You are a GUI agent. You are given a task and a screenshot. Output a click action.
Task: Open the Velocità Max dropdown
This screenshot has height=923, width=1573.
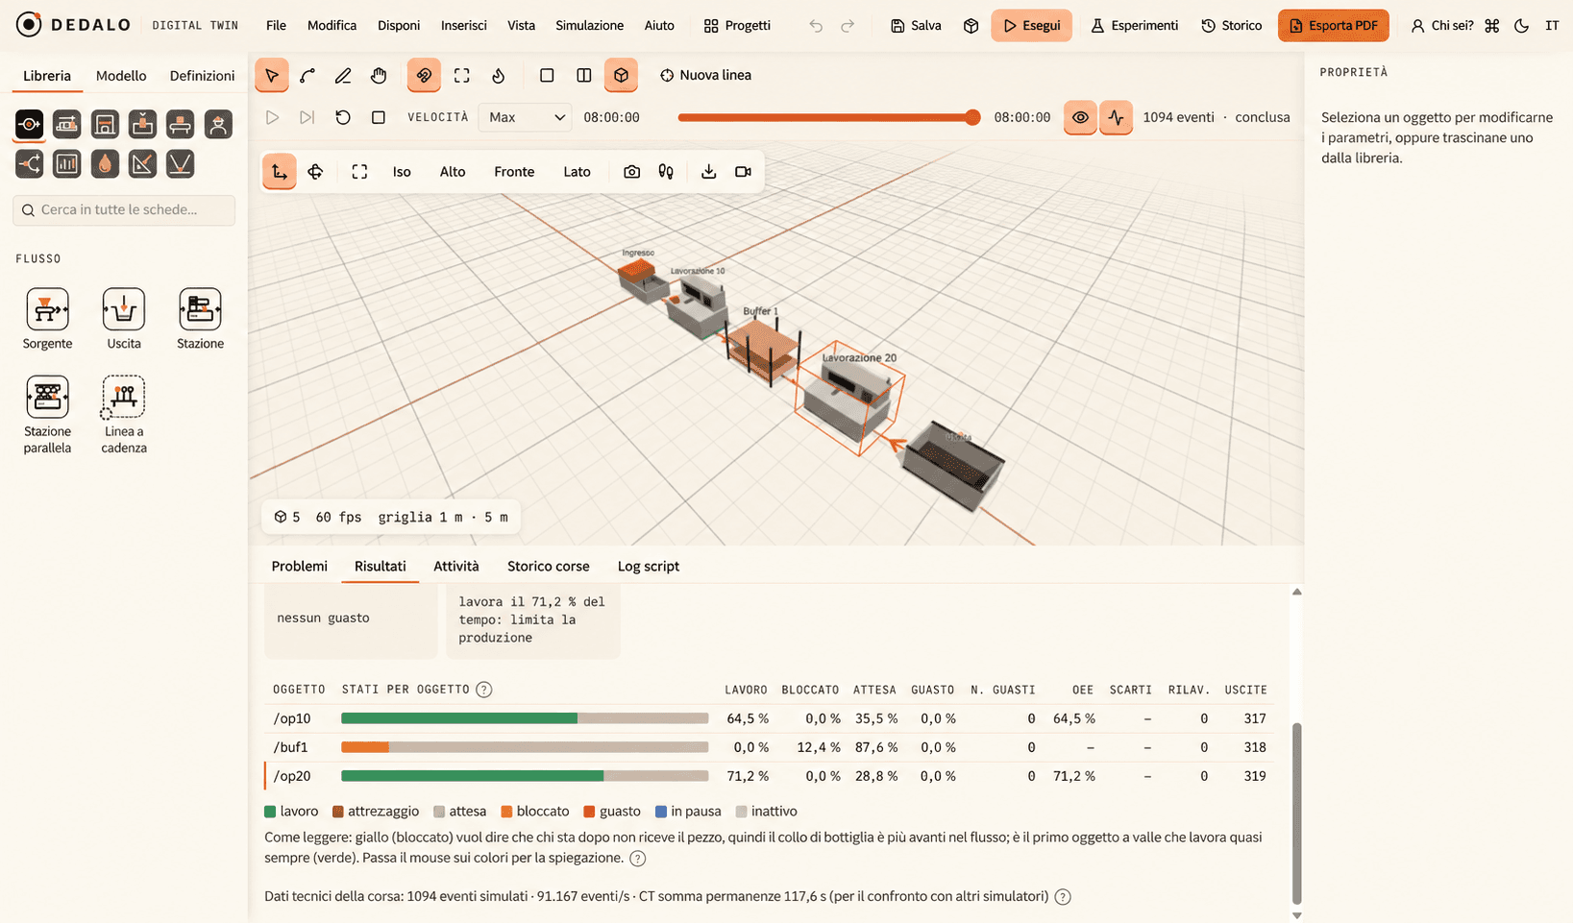[526, 117]
